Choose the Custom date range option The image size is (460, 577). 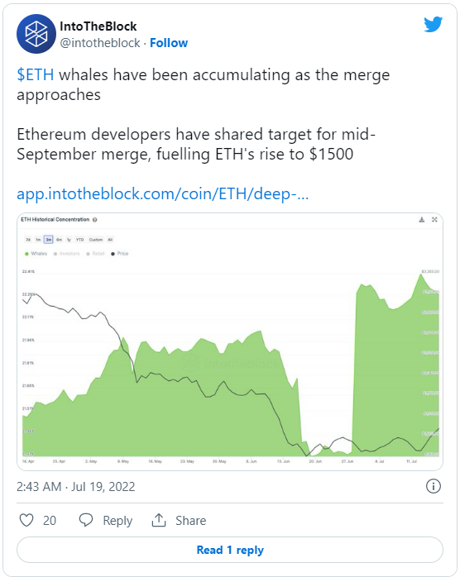(x=96, y=240)
